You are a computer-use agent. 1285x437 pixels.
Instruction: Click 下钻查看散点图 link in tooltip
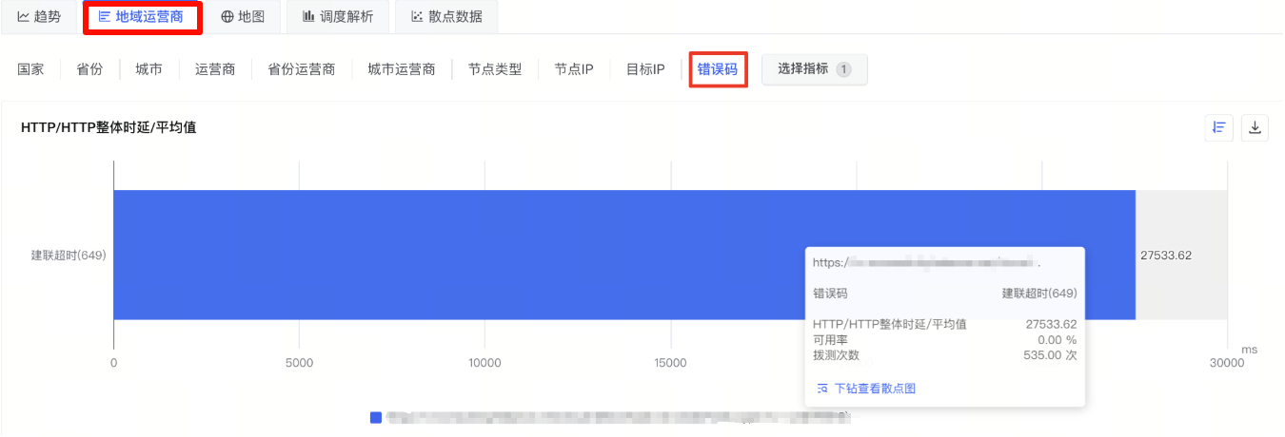(x=866, y=389)
